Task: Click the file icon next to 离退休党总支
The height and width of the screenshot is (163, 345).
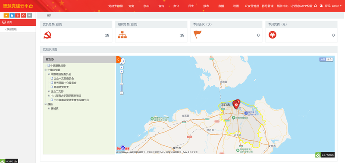Action: click(52, 87)
